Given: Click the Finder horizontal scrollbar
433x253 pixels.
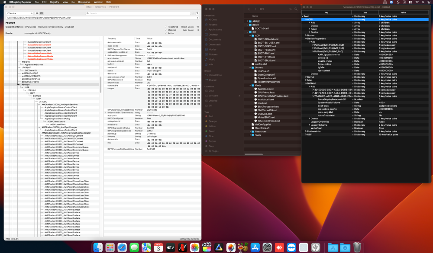Looking at the screenshot, I should pyautogui.click(x=254, y=154).
